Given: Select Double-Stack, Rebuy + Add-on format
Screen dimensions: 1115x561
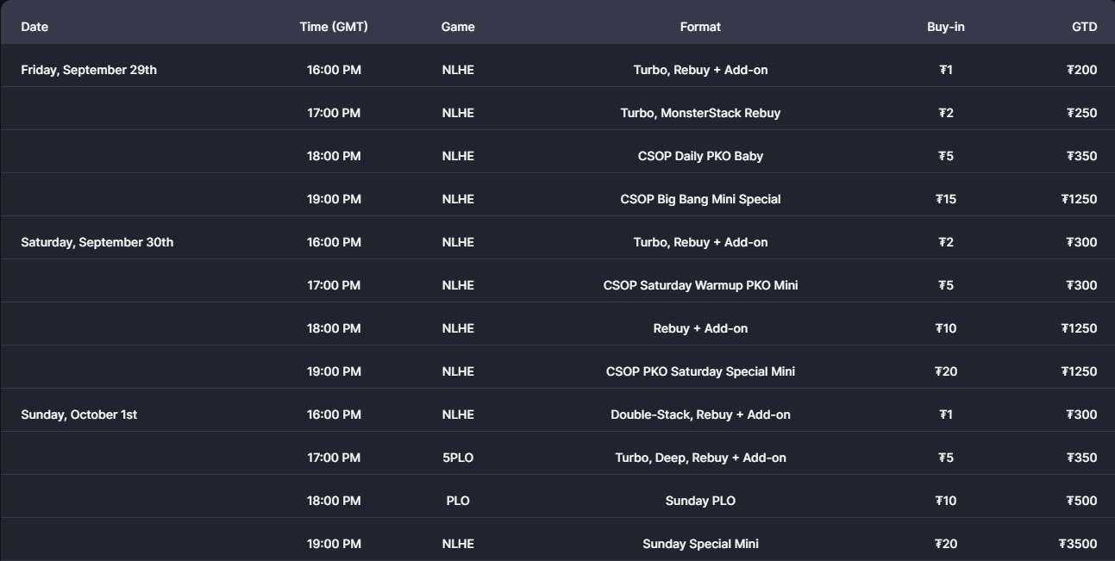Looking at the screenshot, I should coord(700,415).
